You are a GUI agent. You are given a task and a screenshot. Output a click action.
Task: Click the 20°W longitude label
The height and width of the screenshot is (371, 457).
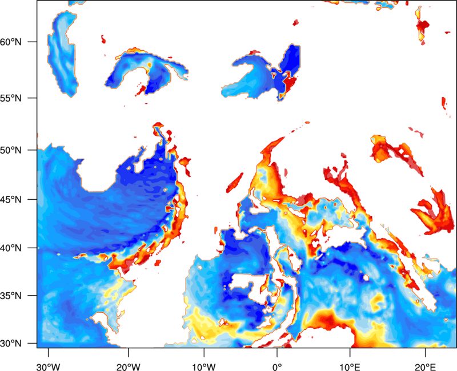[x=128, y=367]
